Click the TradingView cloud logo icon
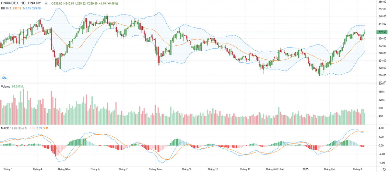389x172 pixels. pos(4,78)
